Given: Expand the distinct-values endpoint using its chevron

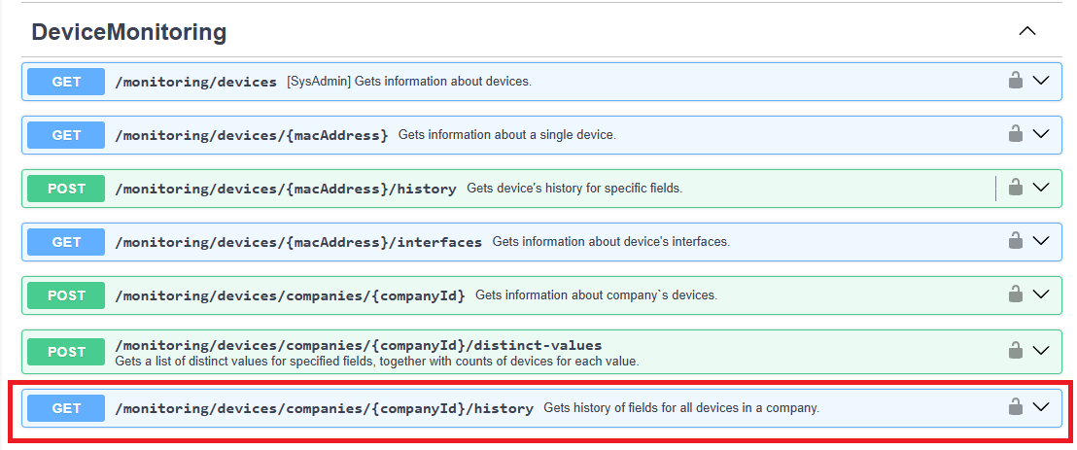Looking at the screenshot, I should point(1041,351).
